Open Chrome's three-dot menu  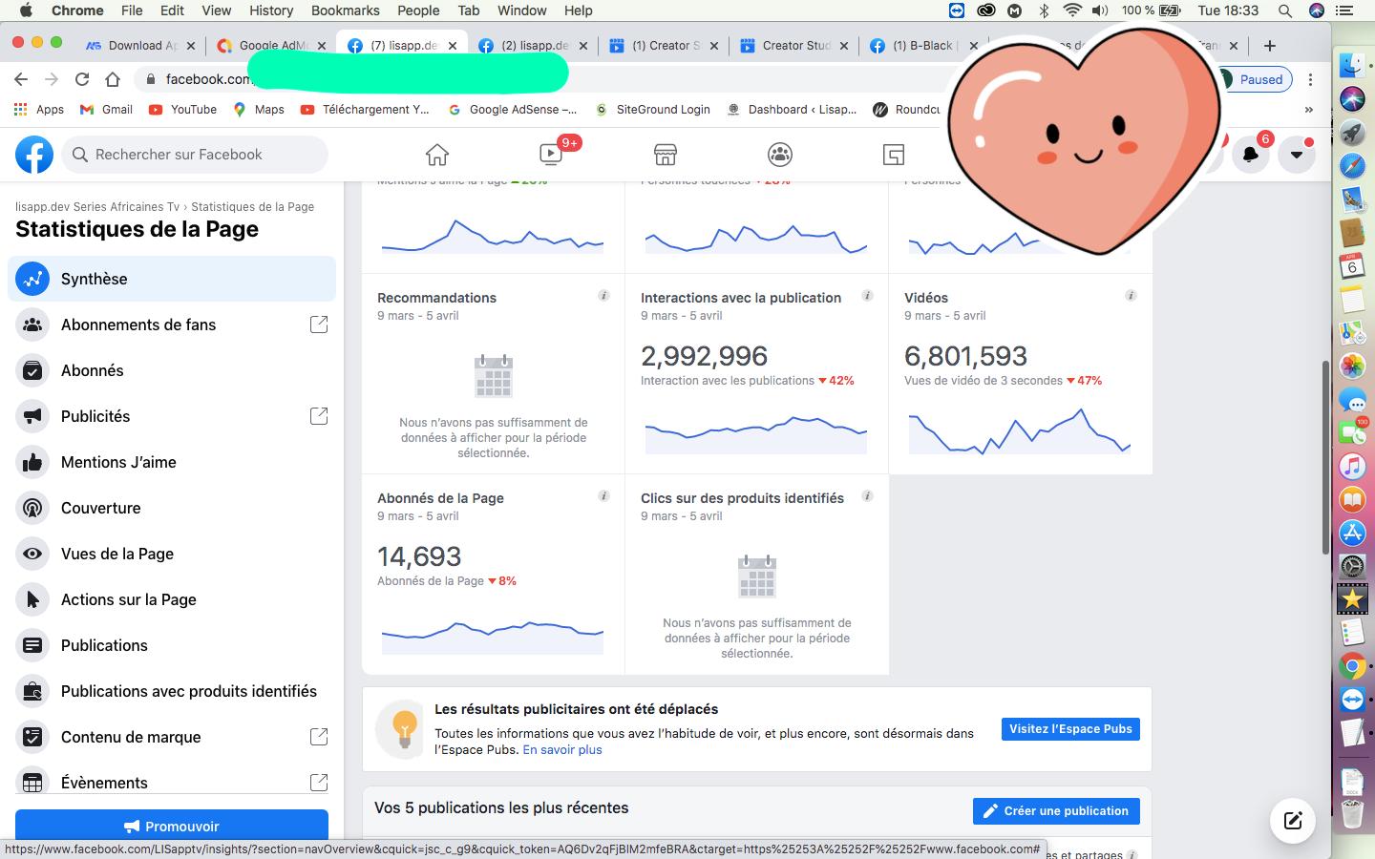(1310, 79)
